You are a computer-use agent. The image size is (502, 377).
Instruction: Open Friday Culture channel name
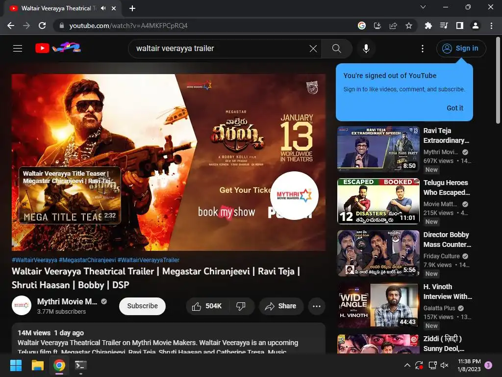(x=442, y=256)
